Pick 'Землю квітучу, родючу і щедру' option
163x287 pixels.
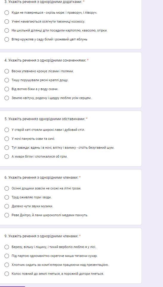pos(7,98)
